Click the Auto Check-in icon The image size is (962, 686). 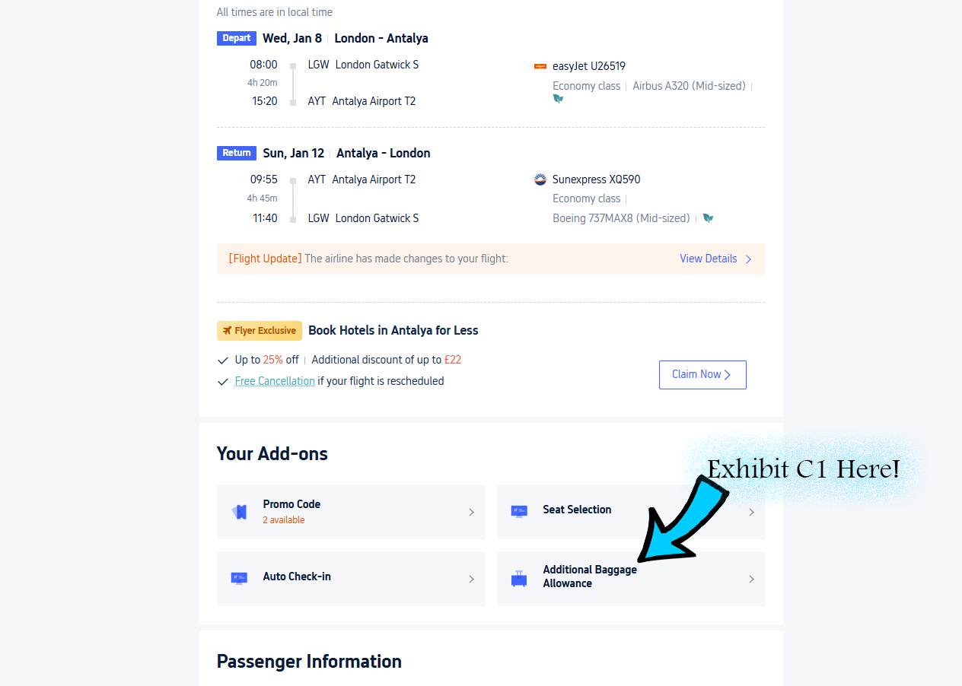click(x=239, y=578)
